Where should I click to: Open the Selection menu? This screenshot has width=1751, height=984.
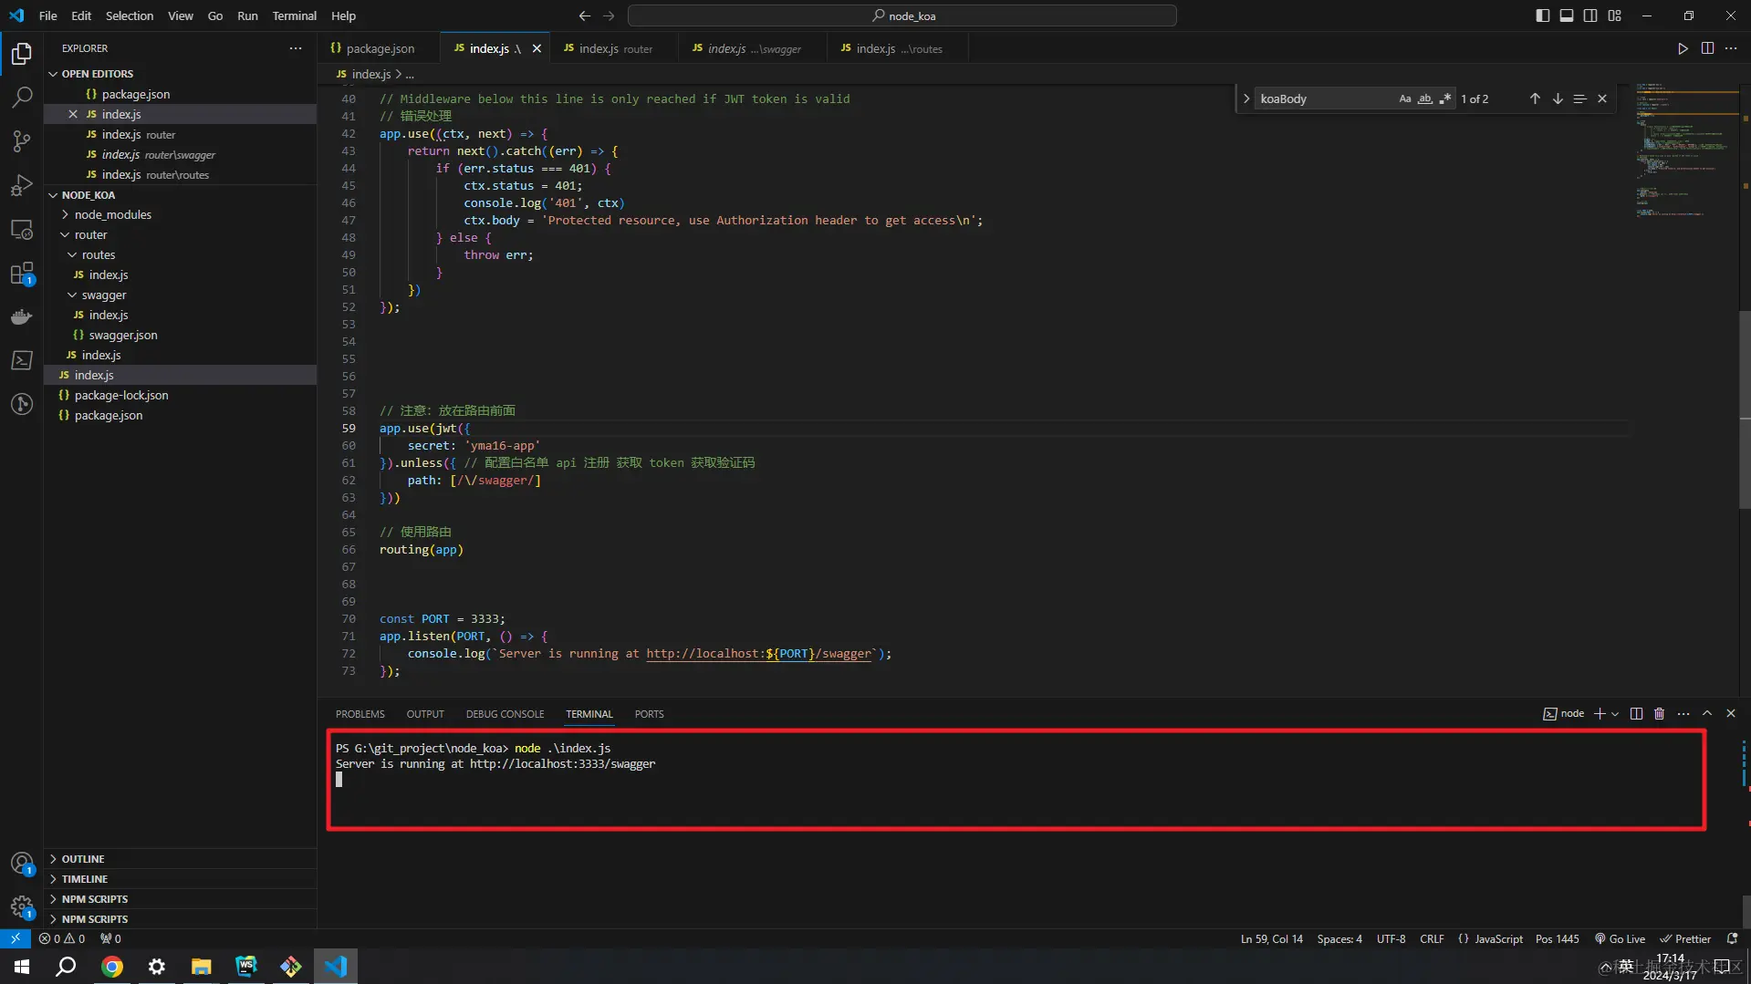(130, 16)
